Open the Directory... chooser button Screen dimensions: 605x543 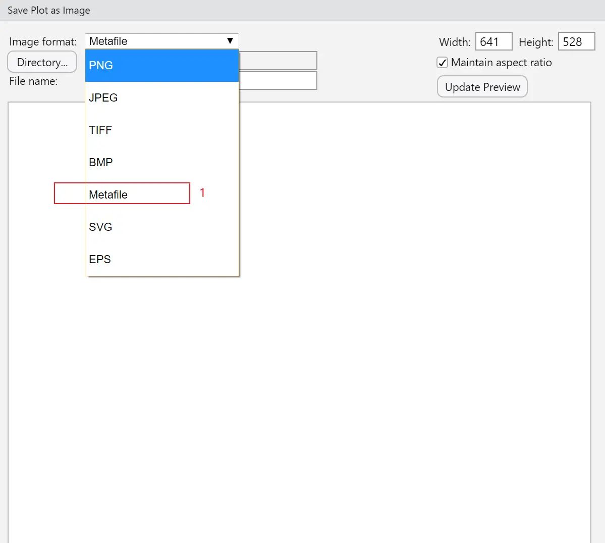tap(42, 62)
